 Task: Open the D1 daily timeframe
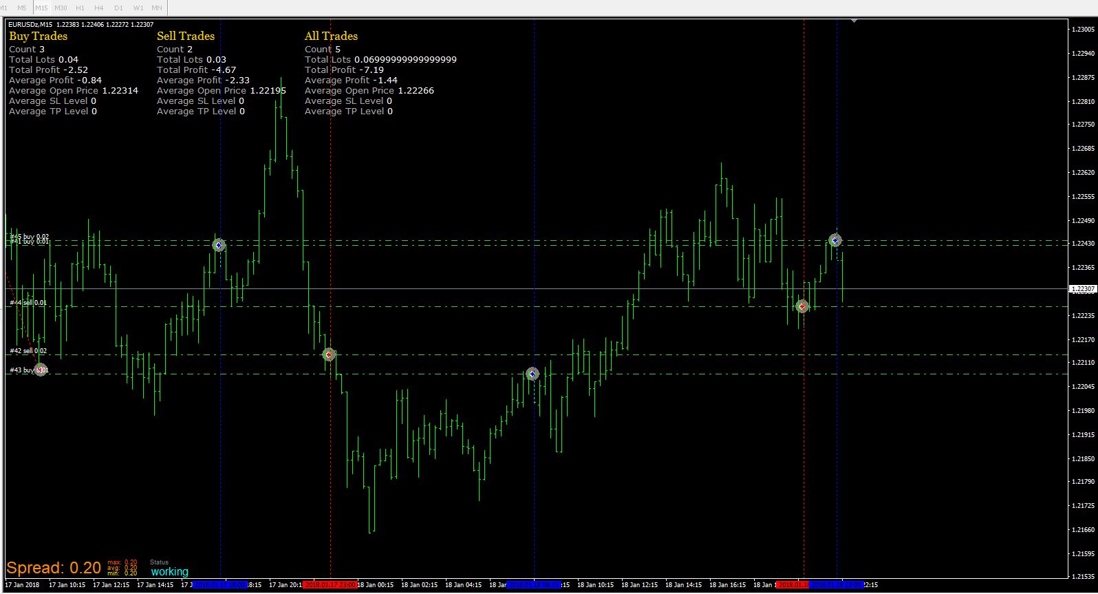pyautogui.click(x=118, y=8)
